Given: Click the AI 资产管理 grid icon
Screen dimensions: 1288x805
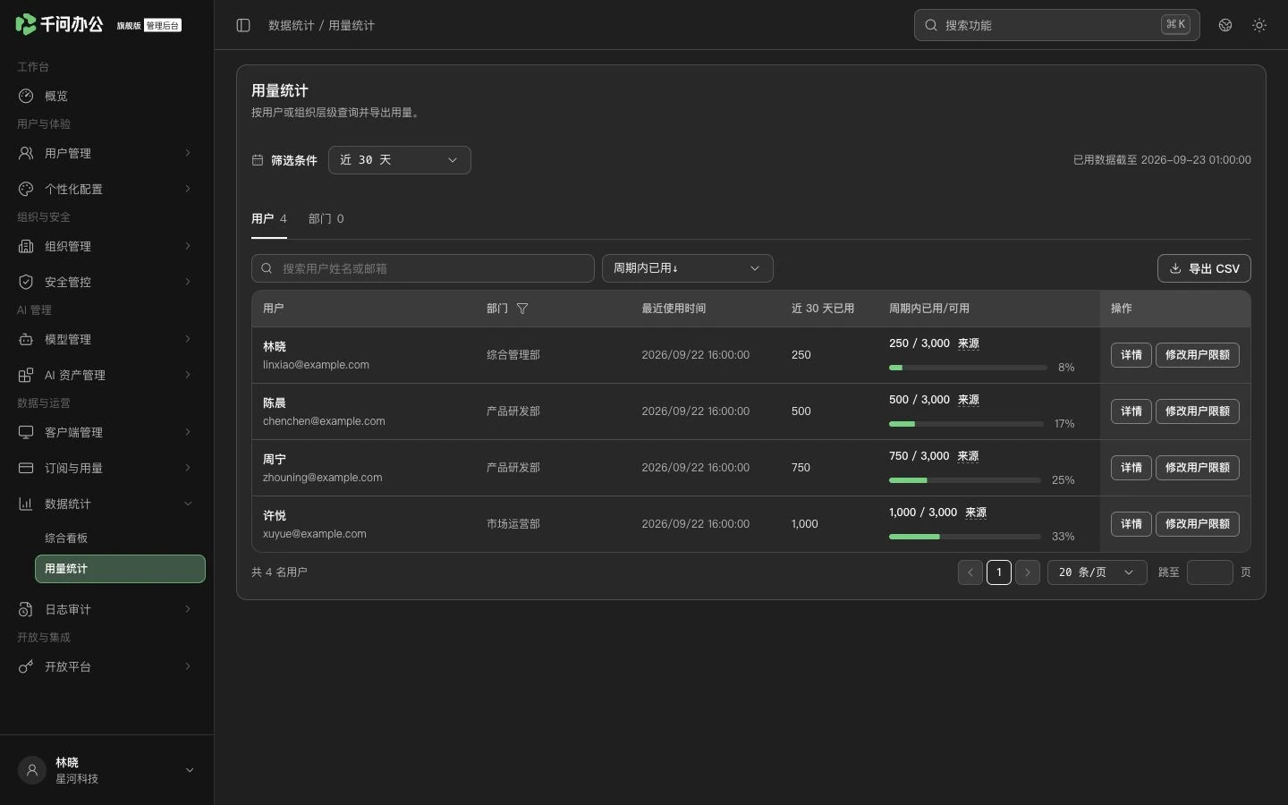Looking at the screenshot, I should point(26,375).
